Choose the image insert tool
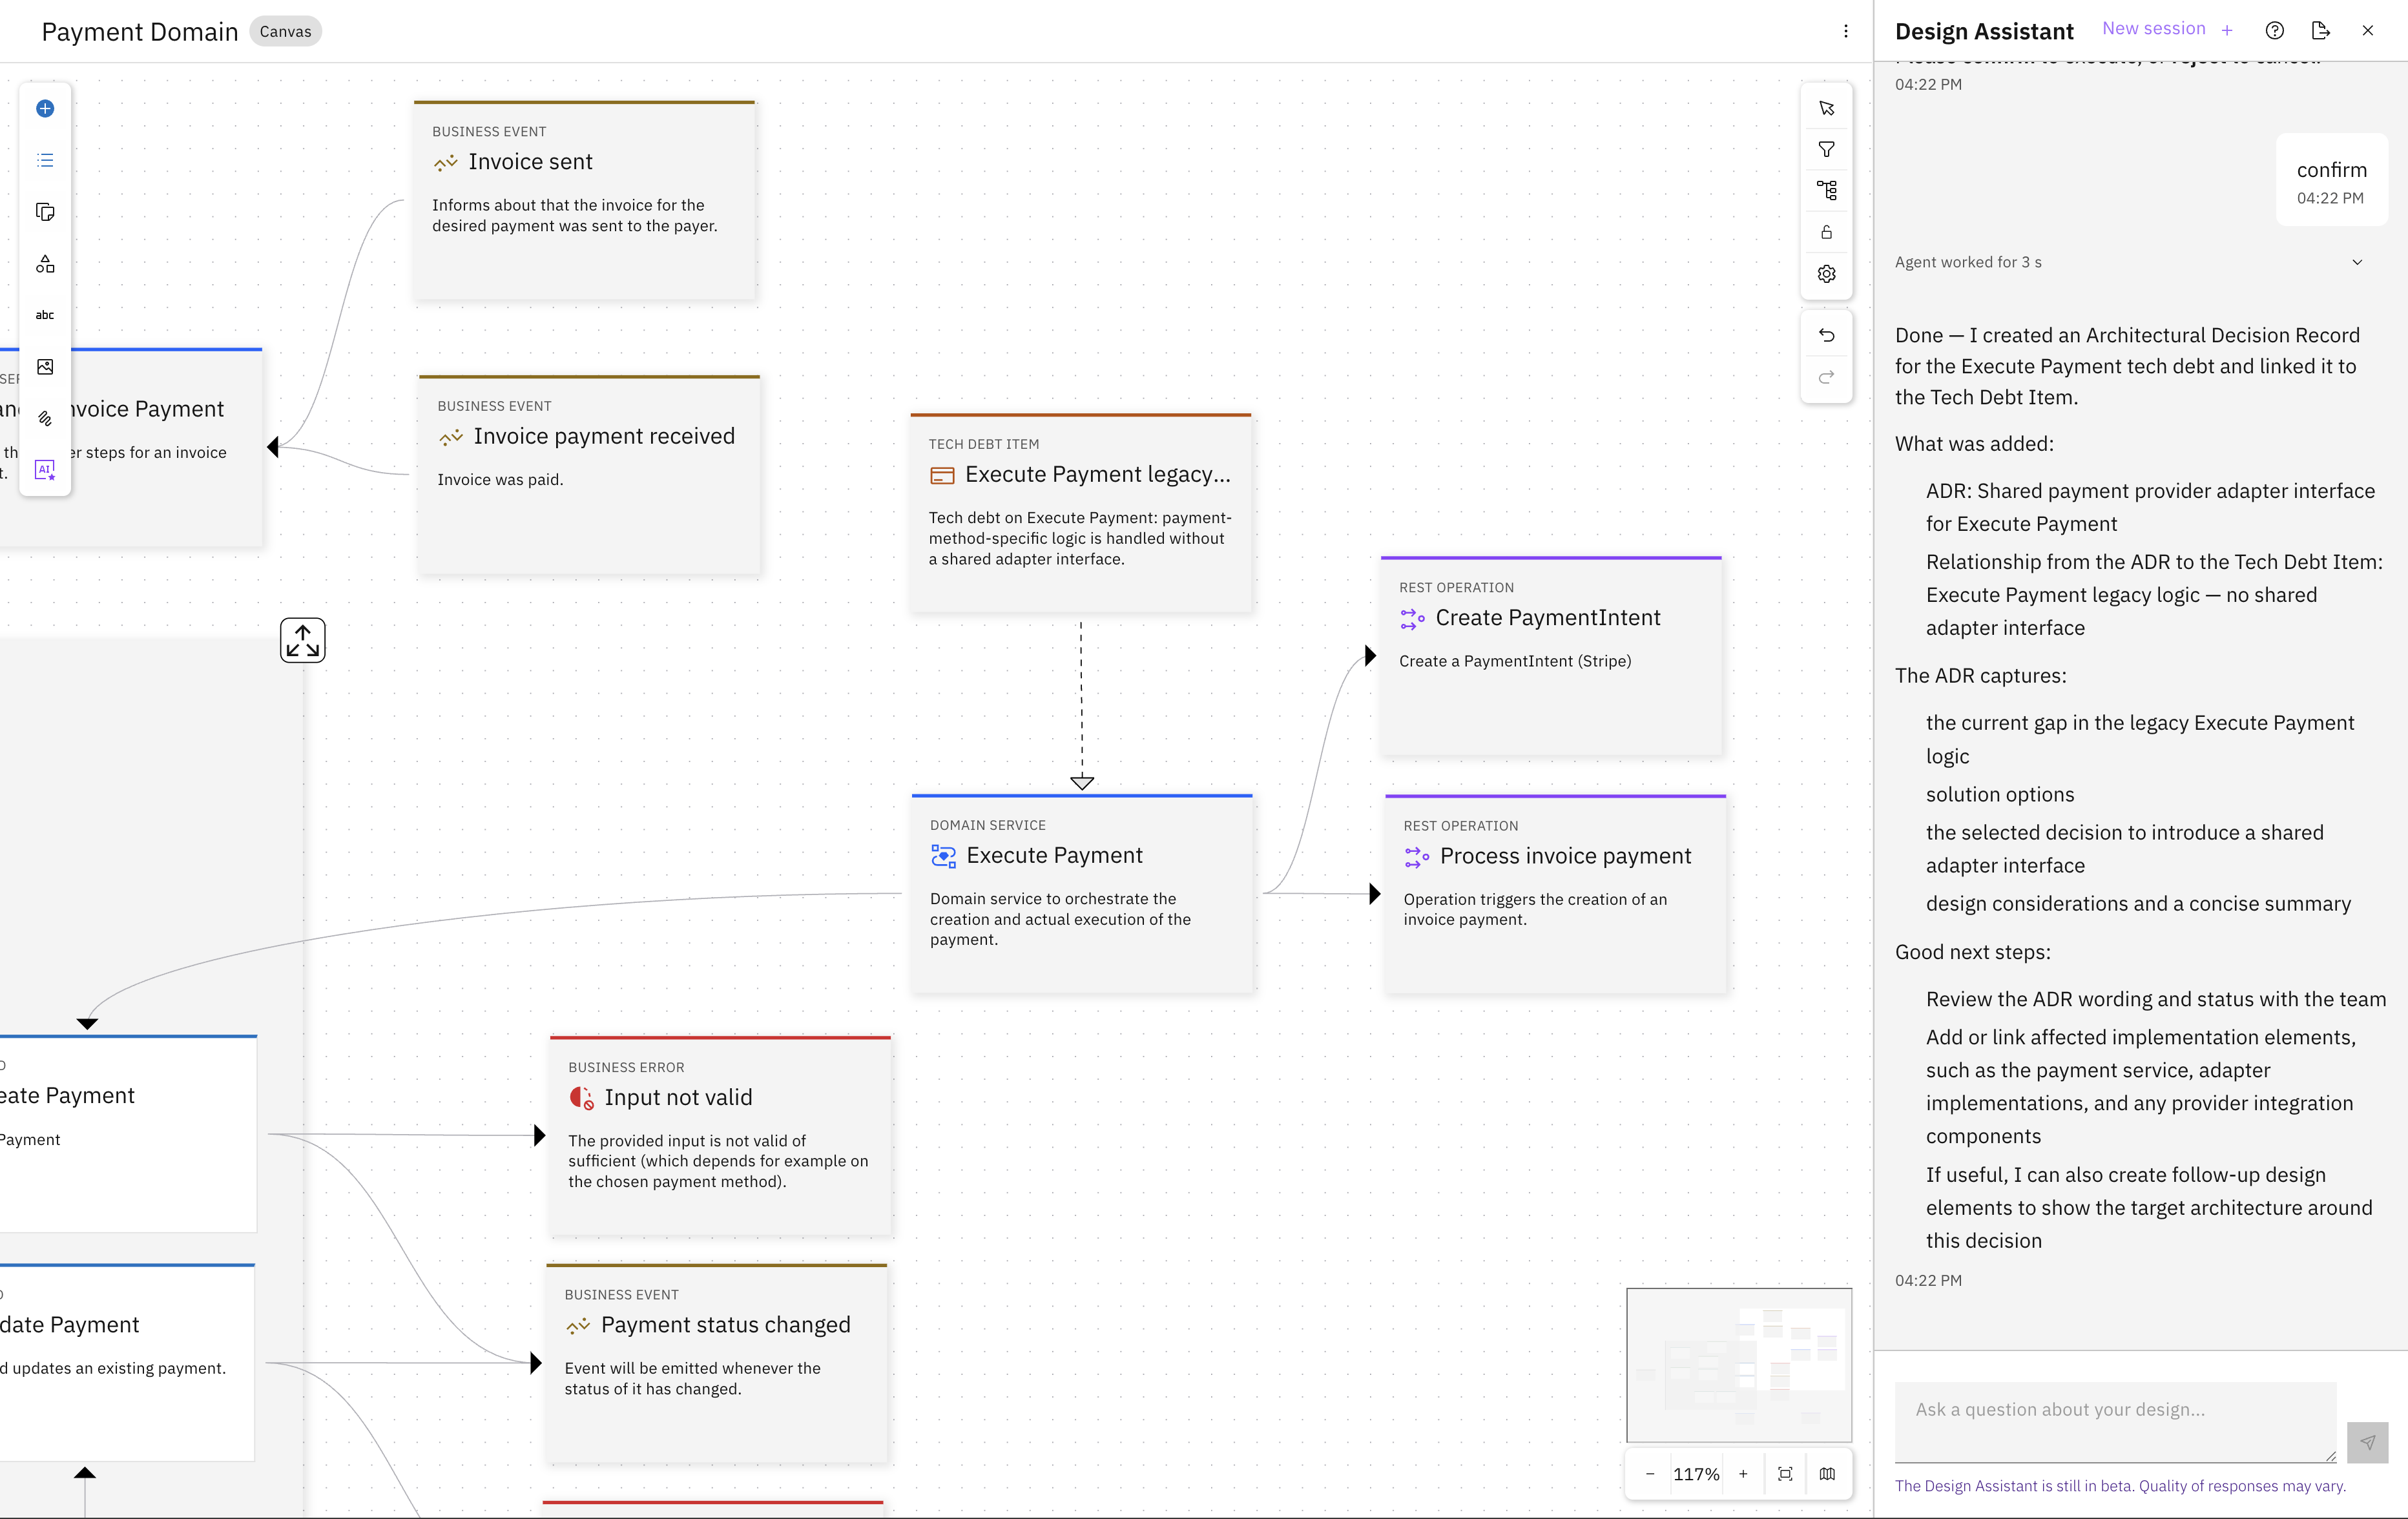Image resolution: width=2408 pixels, height=1519 pixels. (45, 367)
